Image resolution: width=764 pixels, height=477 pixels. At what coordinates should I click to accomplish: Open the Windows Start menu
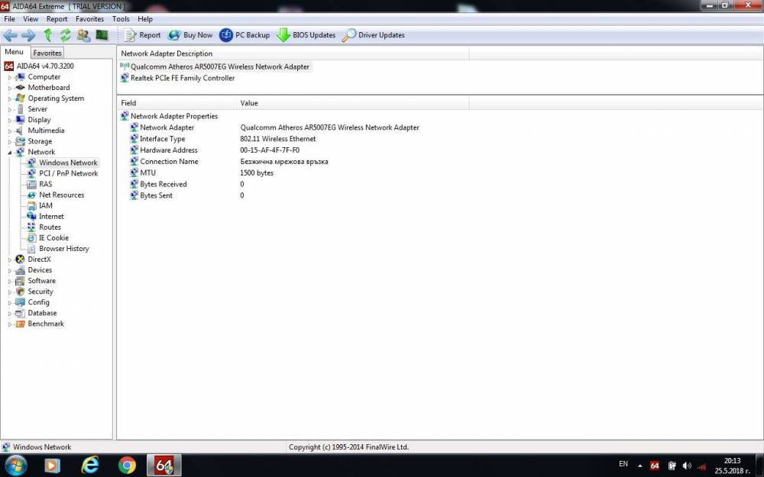click(x=15, y=466)
